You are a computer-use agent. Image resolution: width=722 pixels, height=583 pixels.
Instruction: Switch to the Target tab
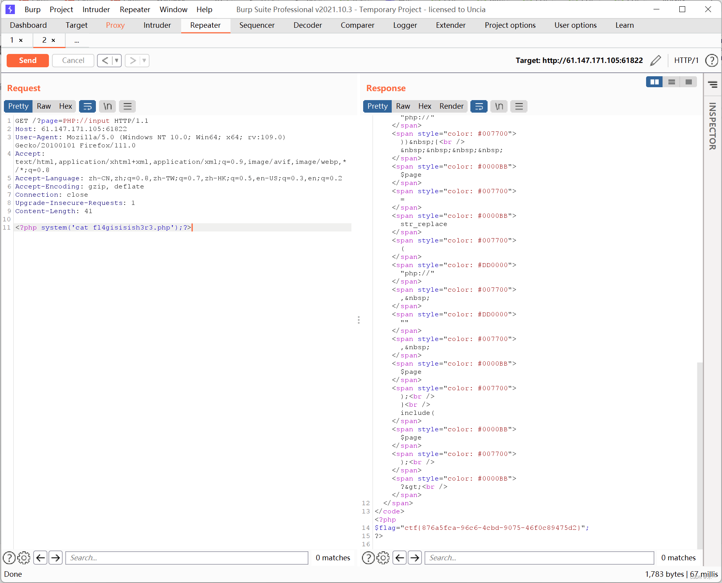[x=77, y=25]
